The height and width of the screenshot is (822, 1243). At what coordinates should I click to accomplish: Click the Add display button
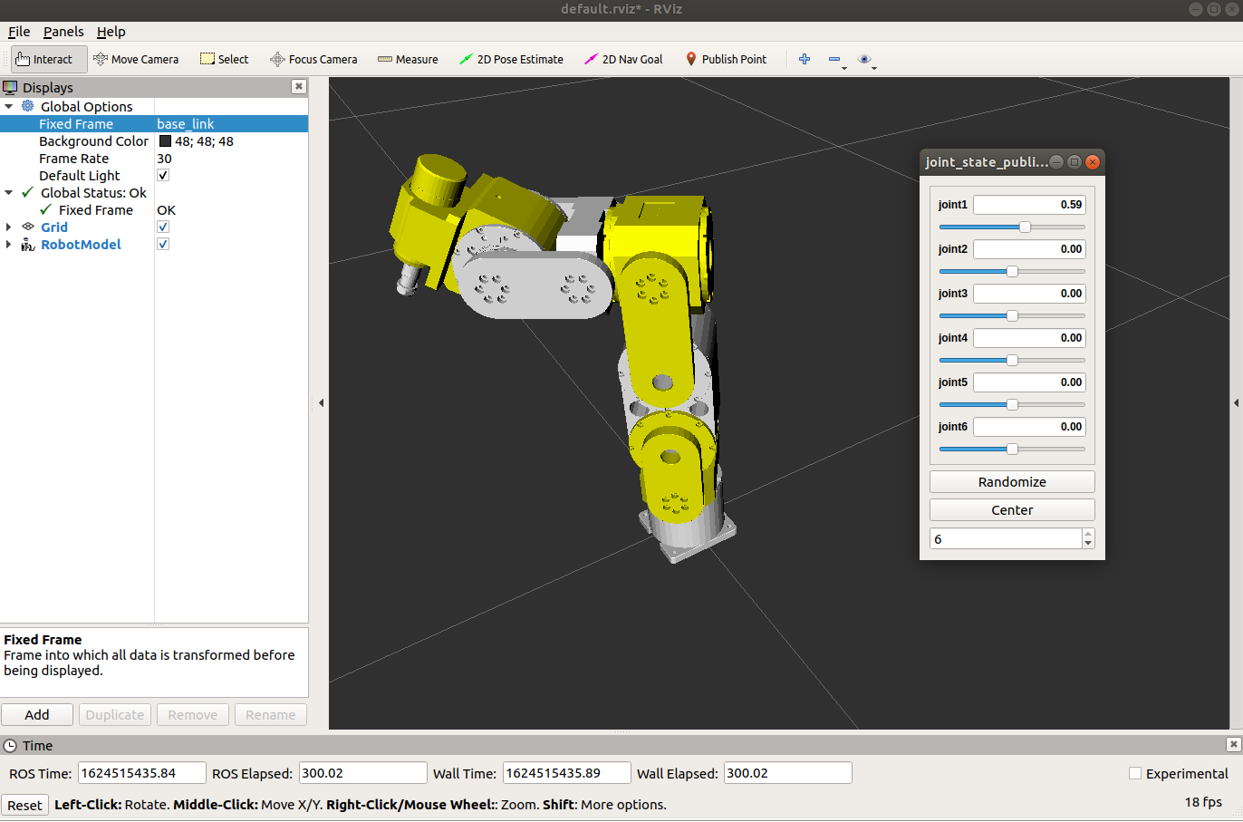tap(37, 714)
